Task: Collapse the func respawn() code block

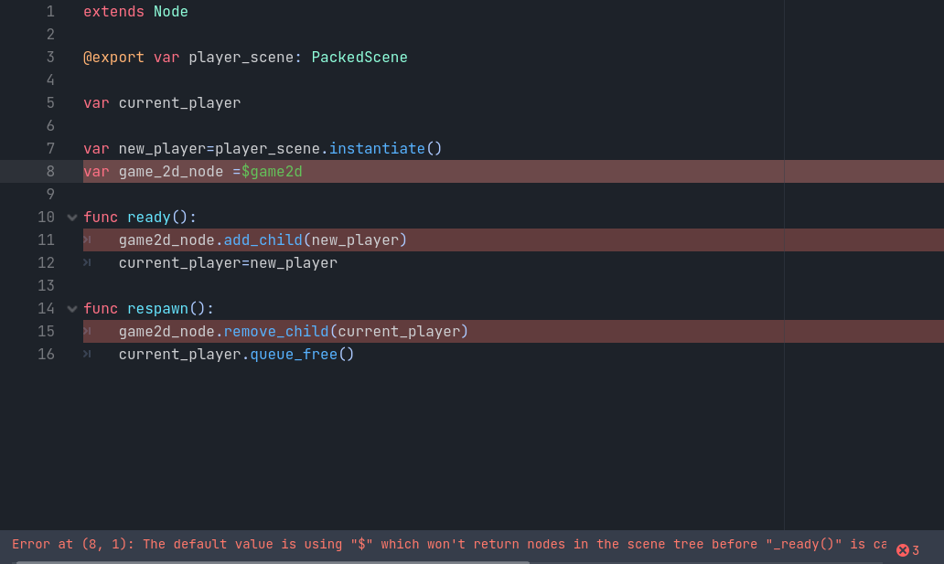Action: pyautogui.click(x=72, y=309)
